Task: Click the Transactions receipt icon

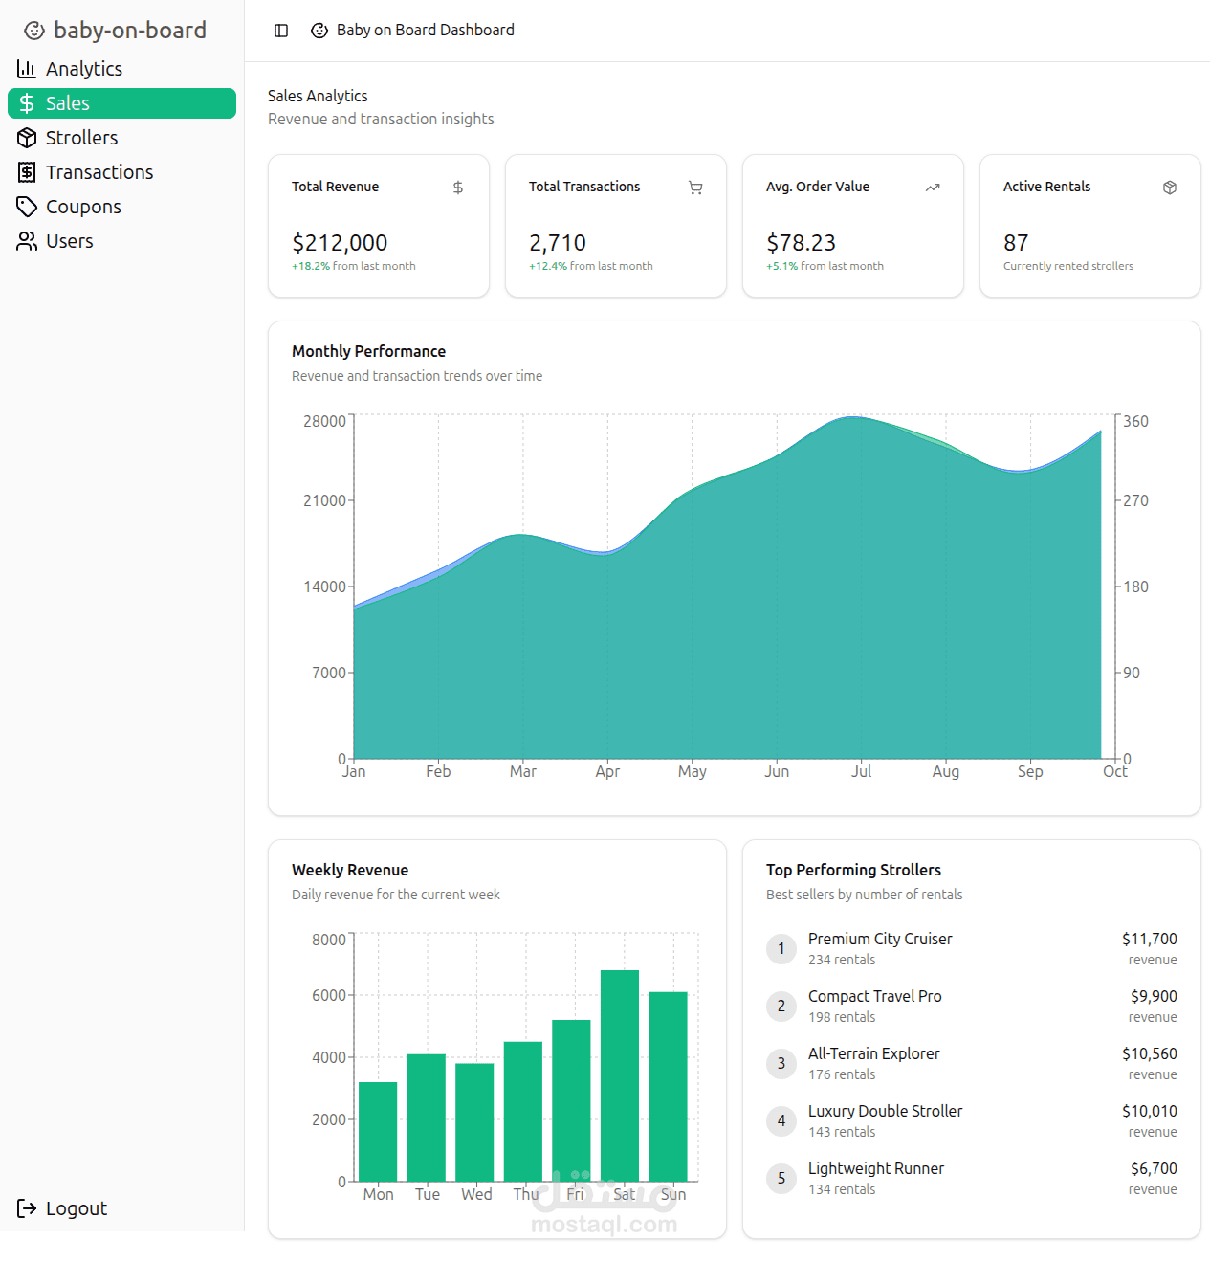Action: [27, 172]
